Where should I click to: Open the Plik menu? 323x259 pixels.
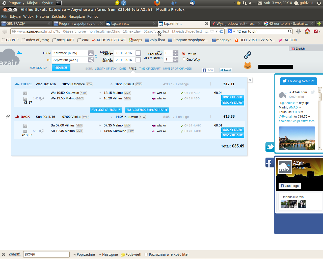pos(4,16)
